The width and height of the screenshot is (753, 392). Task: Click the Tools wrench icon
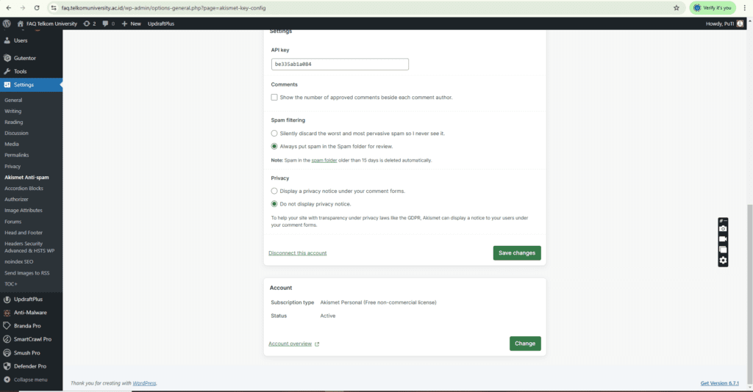[7, 71]
